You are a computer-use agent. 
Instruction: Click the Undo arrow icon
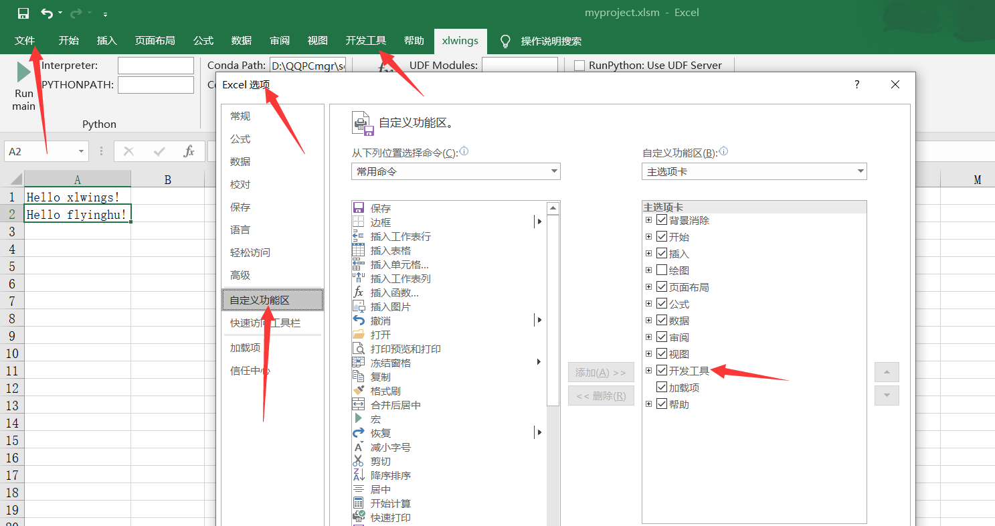pyautogui.click(x=44, y=12)
